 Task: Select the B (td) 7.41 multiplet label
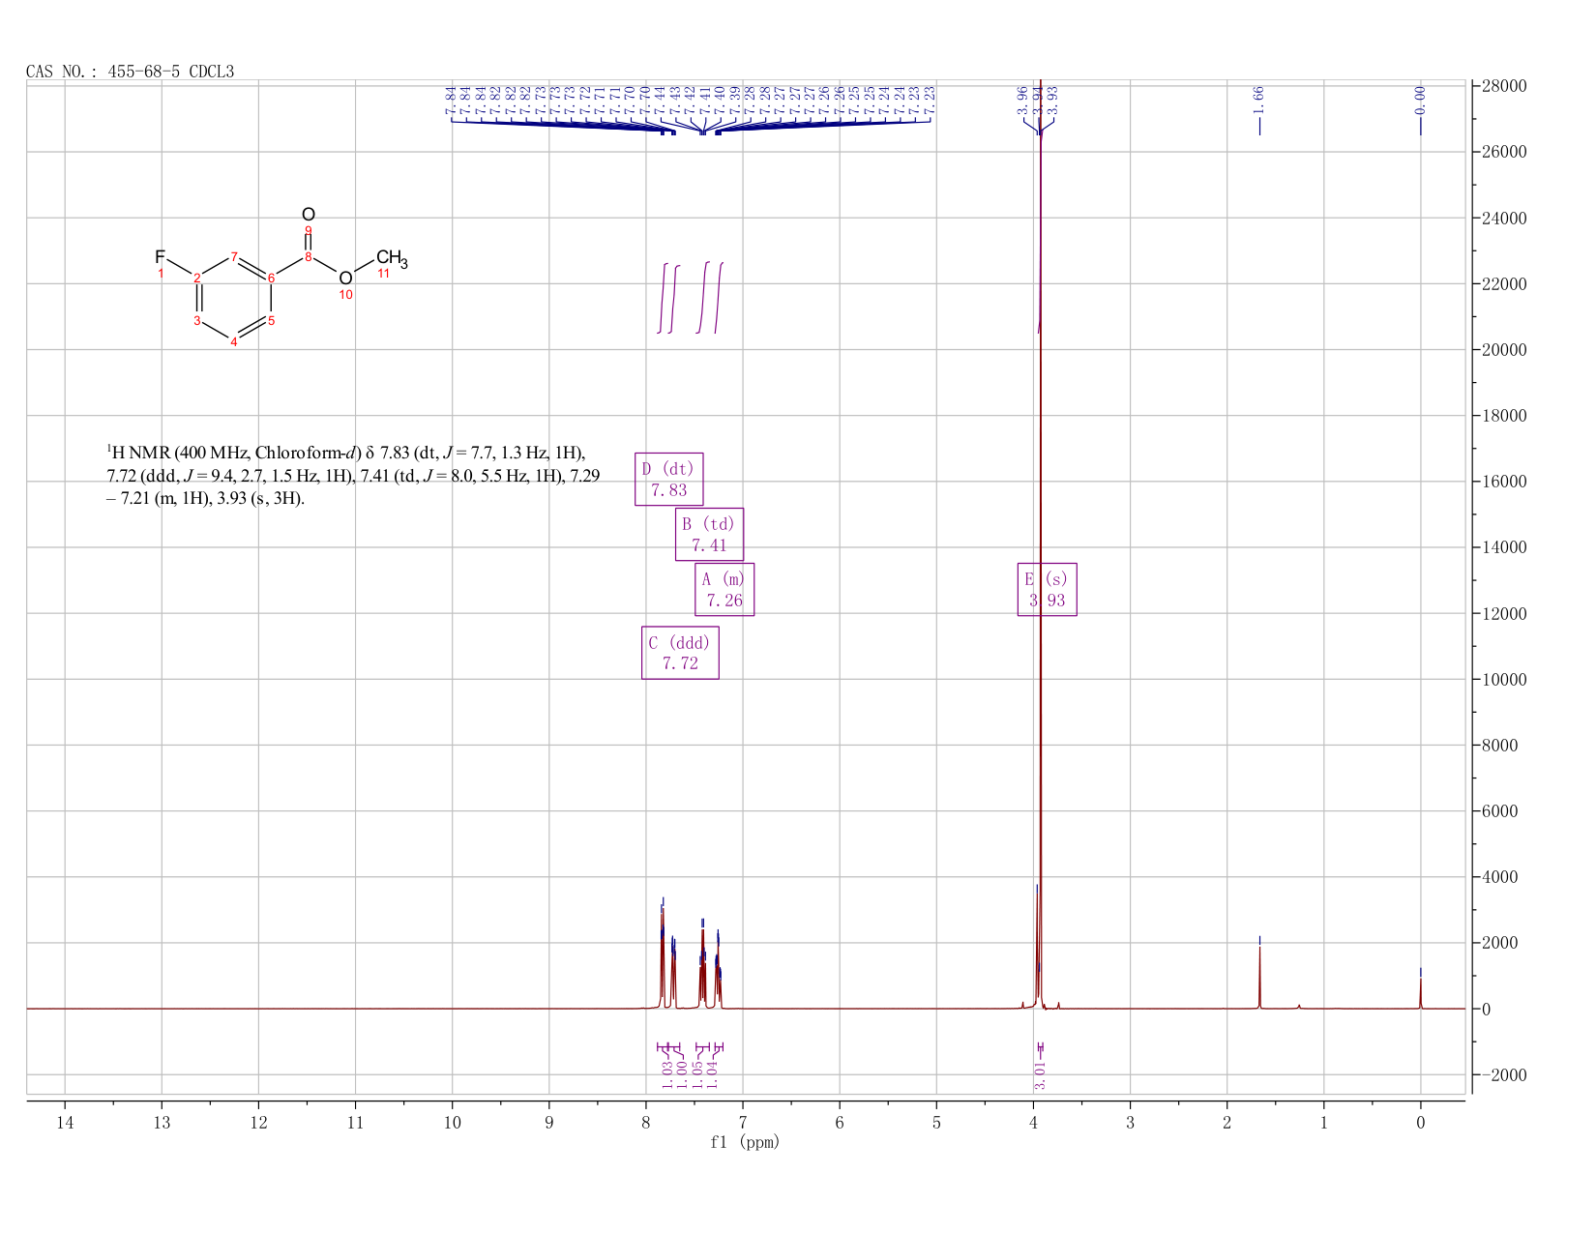pyautogui.click(x=709, y=534)
